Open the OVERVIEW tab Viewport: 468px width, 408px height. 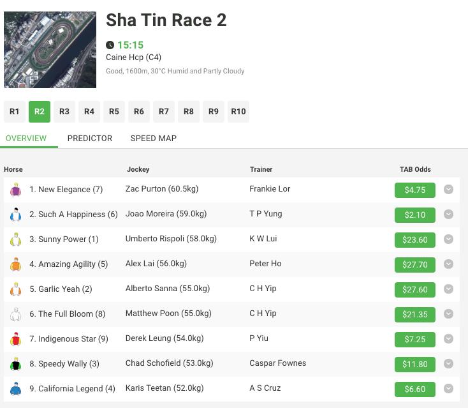click(26, 138)
